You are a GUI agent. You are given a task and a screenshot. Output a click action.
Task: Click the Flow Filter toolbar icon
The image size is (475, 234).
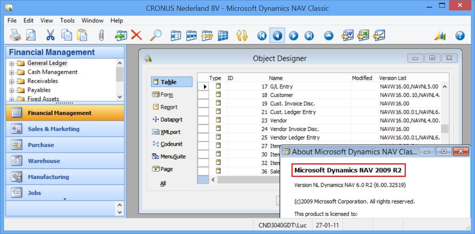click(207, 36)
